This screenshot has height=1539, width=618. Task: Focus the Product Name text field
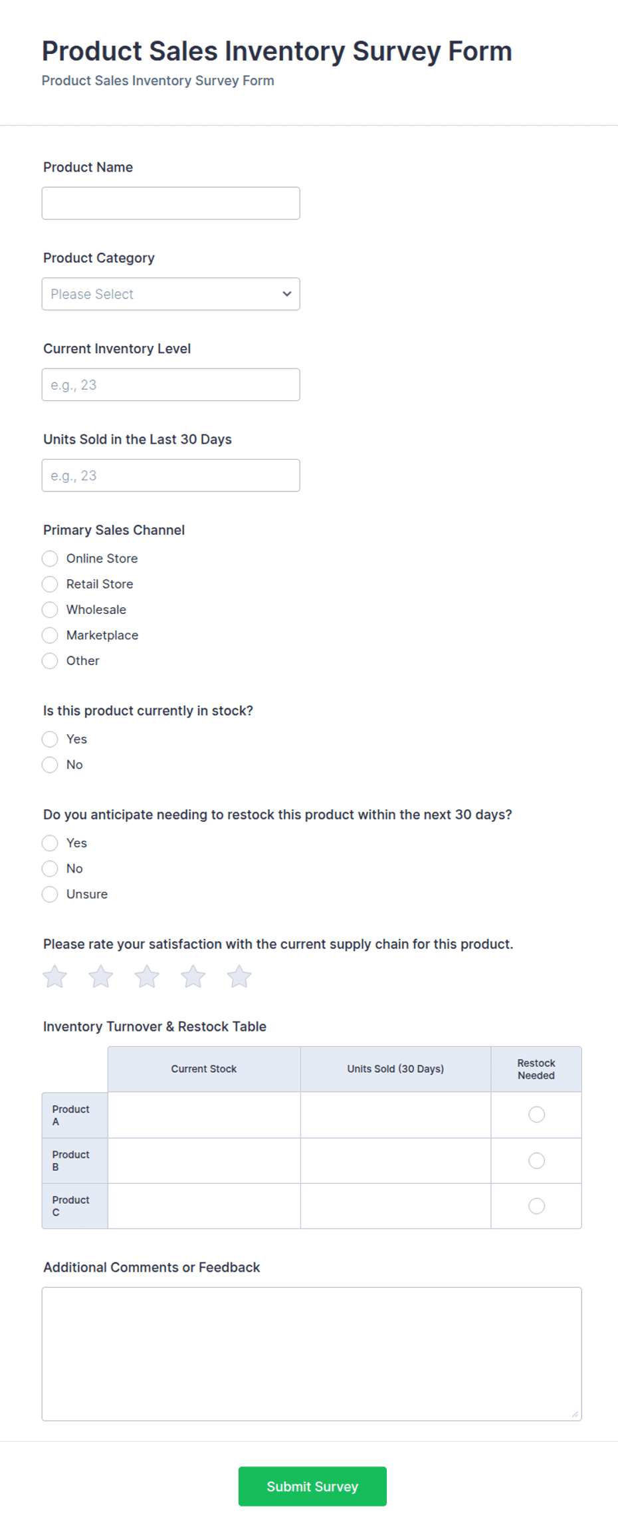click(171, 204)
